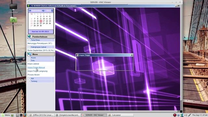This screenshot has width=208, height=117.
Task: Restore the SI IKHWAN inner window
Action: click(x=178, y=6)
